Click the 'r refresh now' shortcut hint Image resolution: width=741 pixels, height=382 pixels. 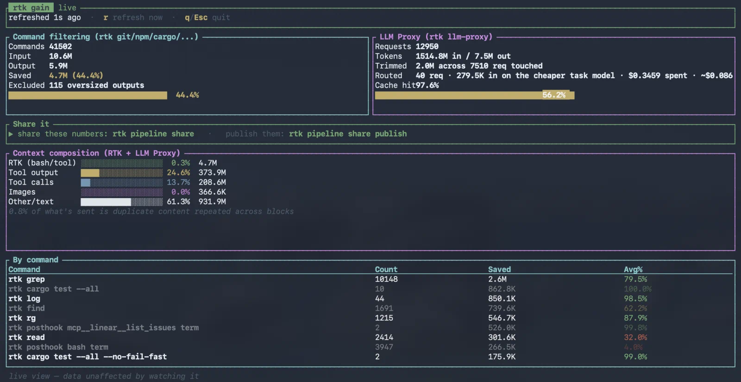133,17
